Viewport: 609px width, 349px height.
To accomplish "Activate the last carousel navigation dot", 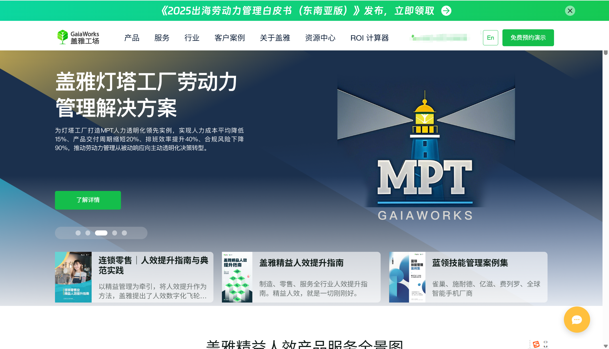I will [x=124, y=233].
